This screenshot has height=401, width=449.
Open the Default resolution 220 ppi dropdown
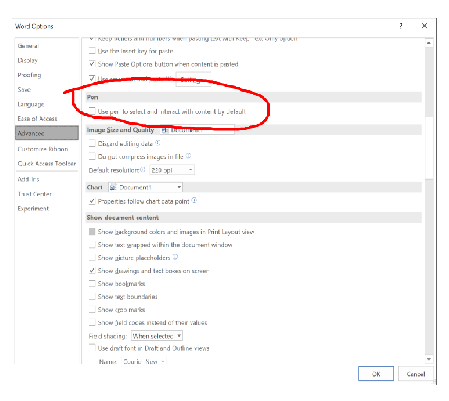click(172, 170)
